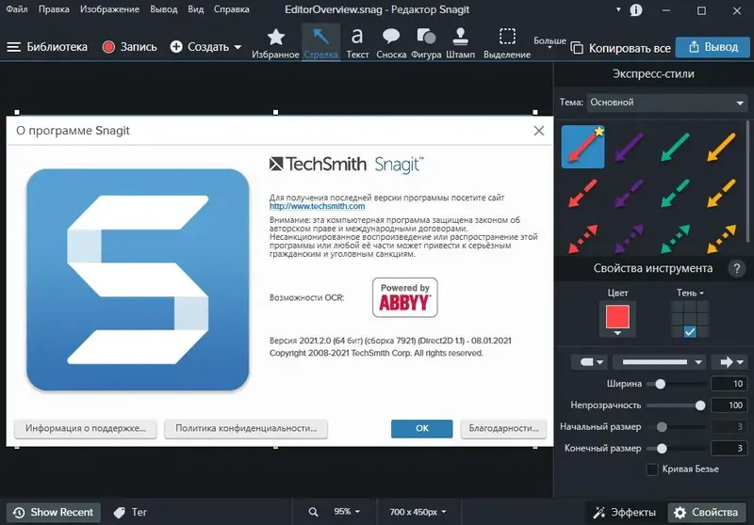Open the Tag panel
This screenshot has height=525, width=754.
(130, 512)
